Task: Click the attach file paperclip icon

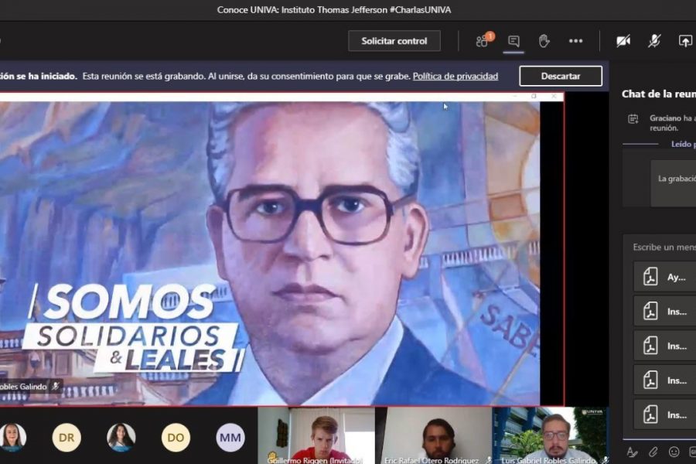Action: 653,452
